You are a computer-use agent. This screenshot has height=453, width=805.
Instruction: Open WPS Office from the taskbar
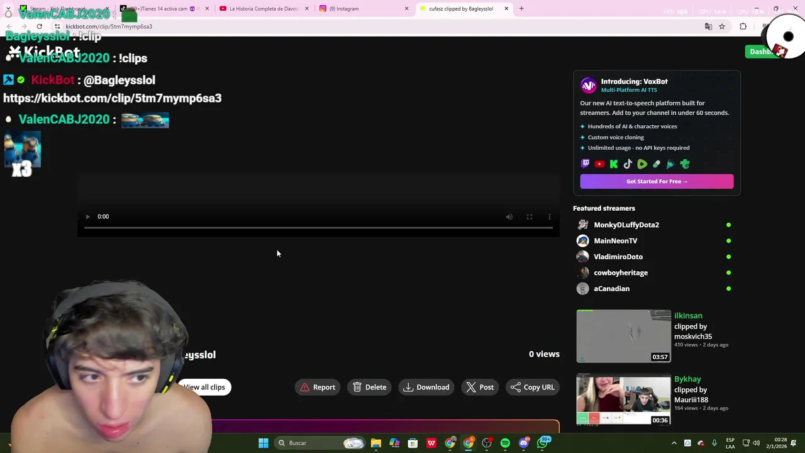pos(431,443)
